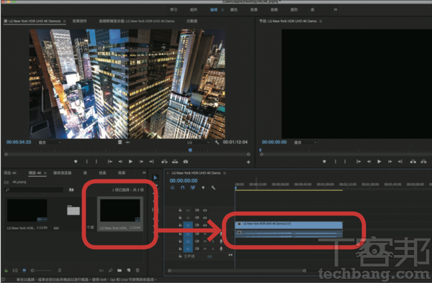Play the clip in Source monitor
The width and height of the screenshot is (432, 283).
130,162
